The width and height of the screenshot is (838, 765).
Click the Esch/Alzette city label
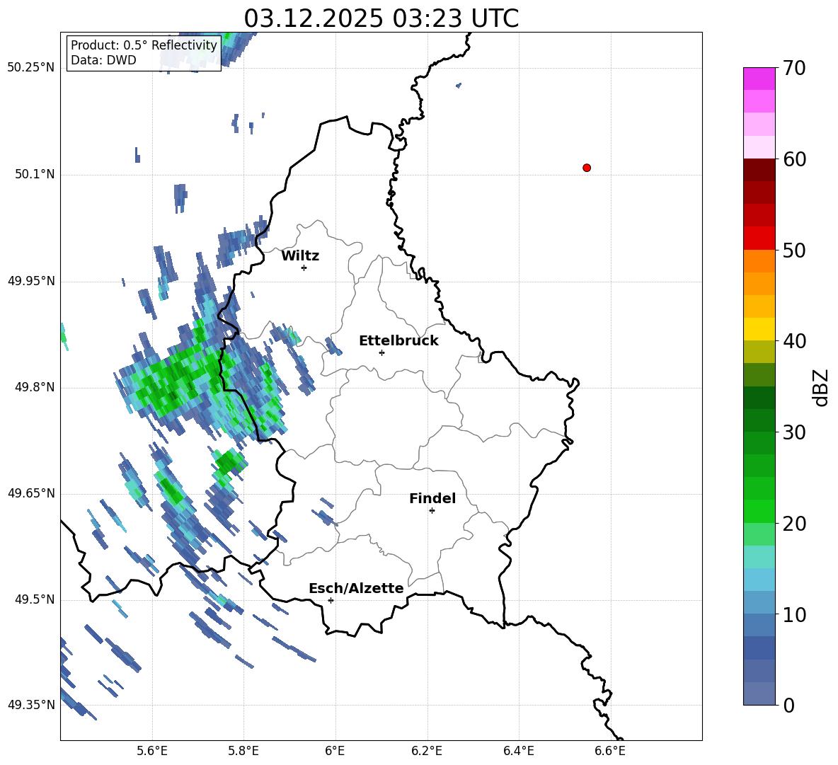(356, 588)
